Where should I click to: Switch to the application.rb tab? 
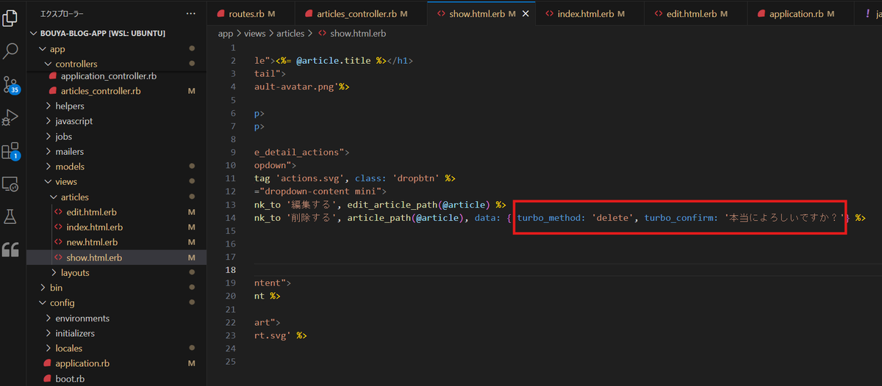800,14
